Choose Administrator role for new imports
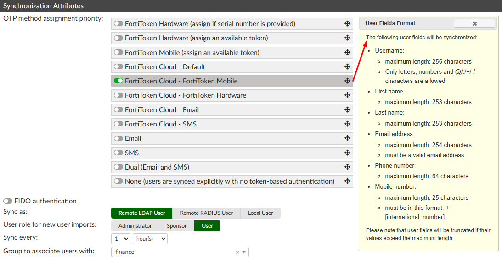This screenshot has width=502, height=257. point(135,226)
